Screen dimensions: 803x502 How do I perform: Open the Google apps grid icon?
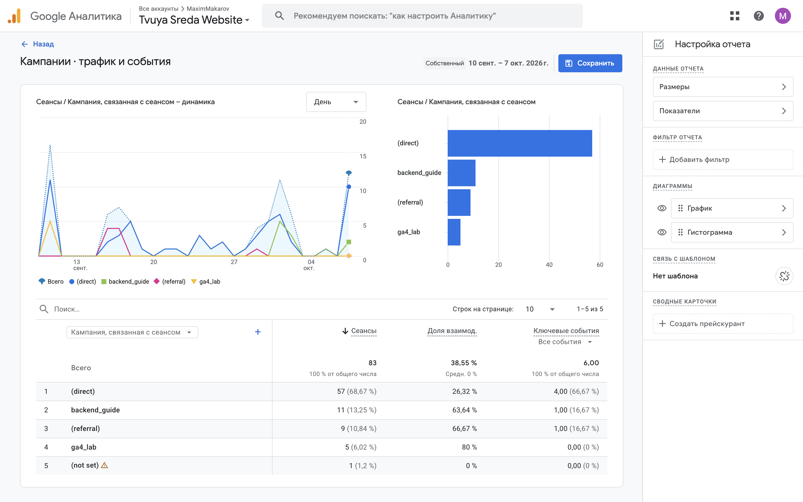(x=735, y=16)
